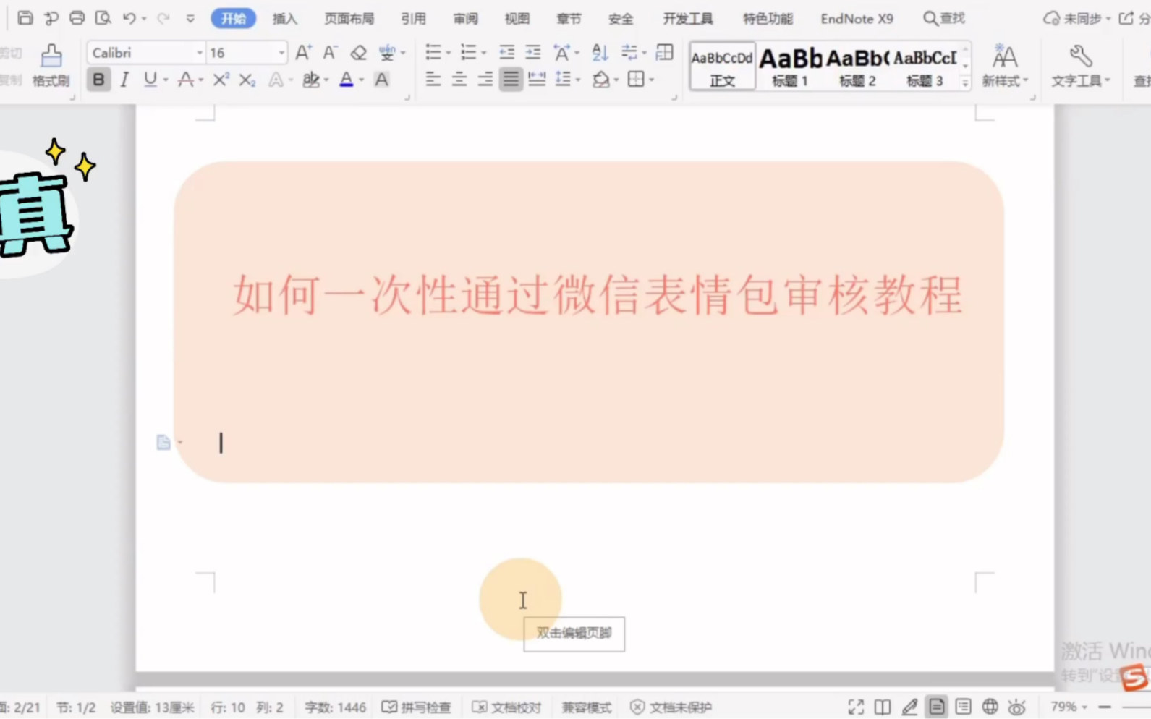
Task: Apply distributed alignment to the paragraph
Action: 537,80
